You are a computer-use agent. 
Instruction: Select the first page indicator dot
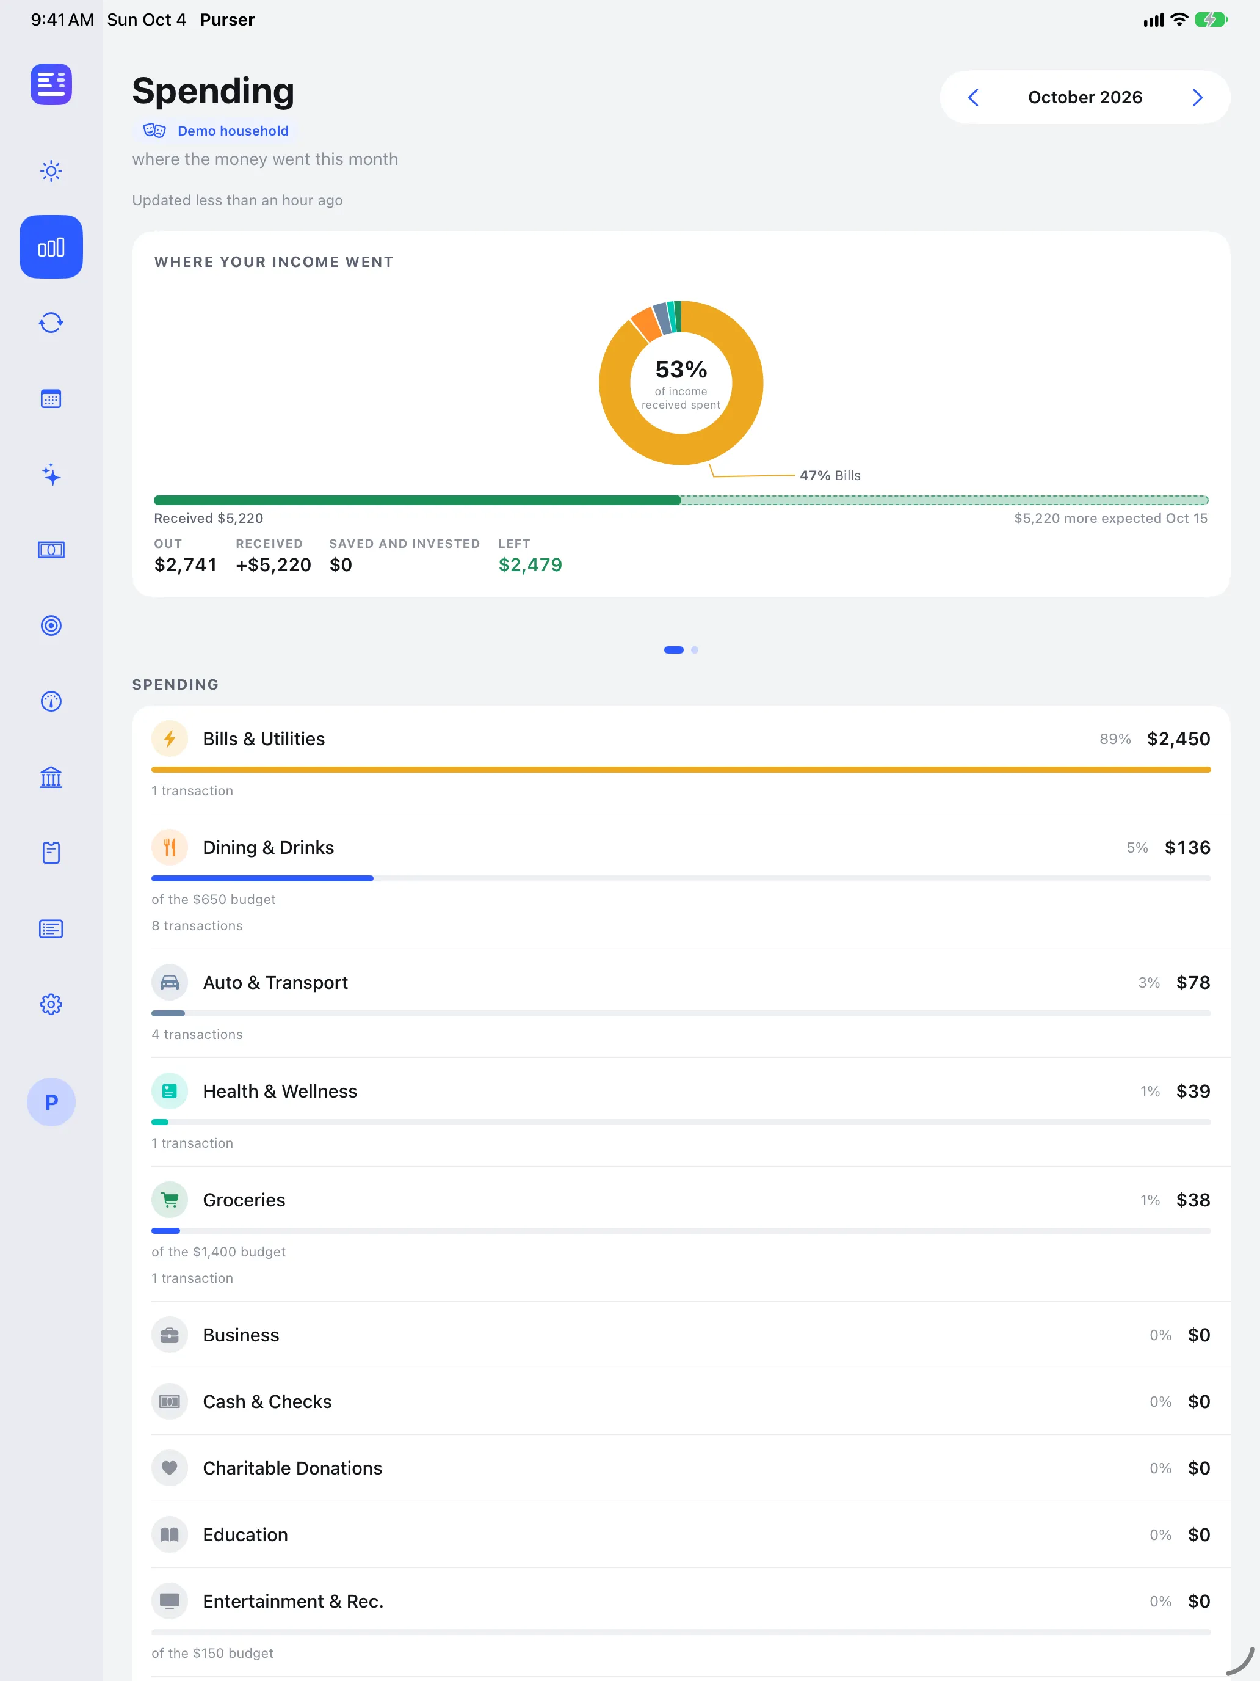point(674,650)
